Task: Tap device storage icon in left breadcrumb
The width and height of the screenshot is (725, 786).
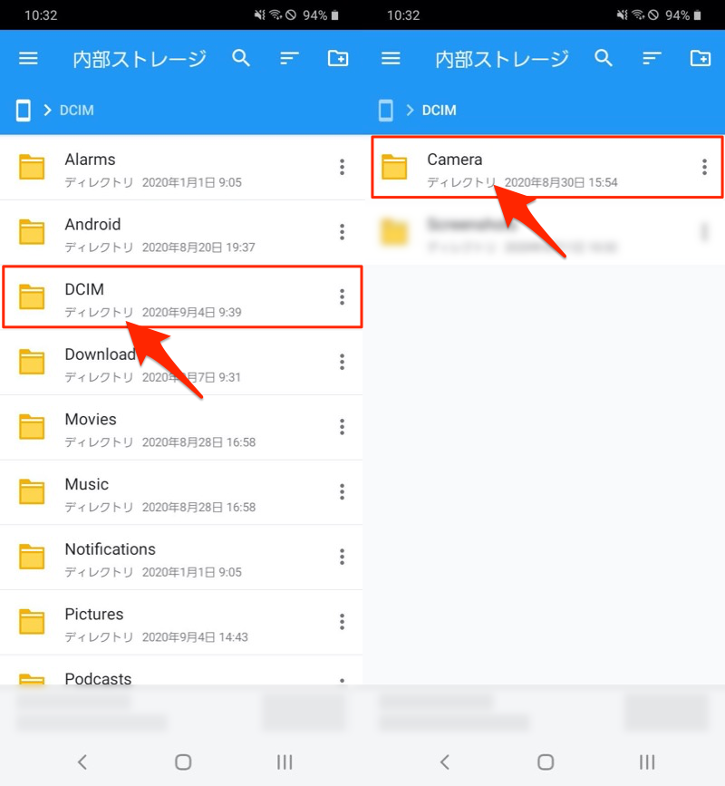Action: coord(24,111)
